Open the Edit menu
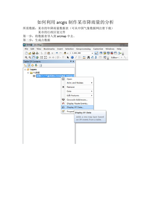This screenshot has height=214, width=151. pos(32,49)
